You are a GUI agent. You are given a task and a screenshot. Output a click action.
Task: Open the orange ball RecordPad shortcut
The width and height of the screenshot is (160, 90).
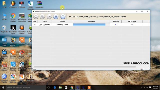click(x=22, y=29)
